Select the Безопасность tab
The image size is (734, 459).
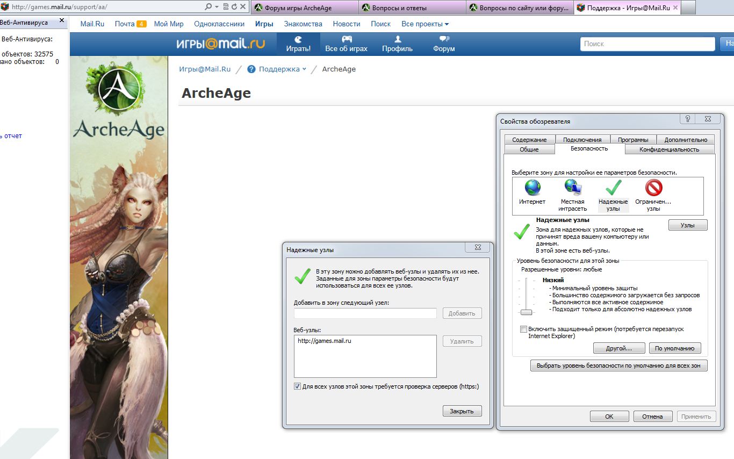pos(589,148)
